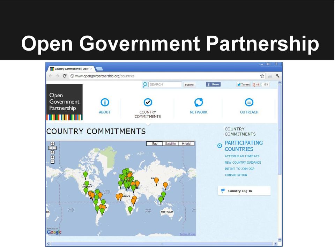Minimize the browser window
This screenshot has height=247, width=335.
(x=262, y=64)
